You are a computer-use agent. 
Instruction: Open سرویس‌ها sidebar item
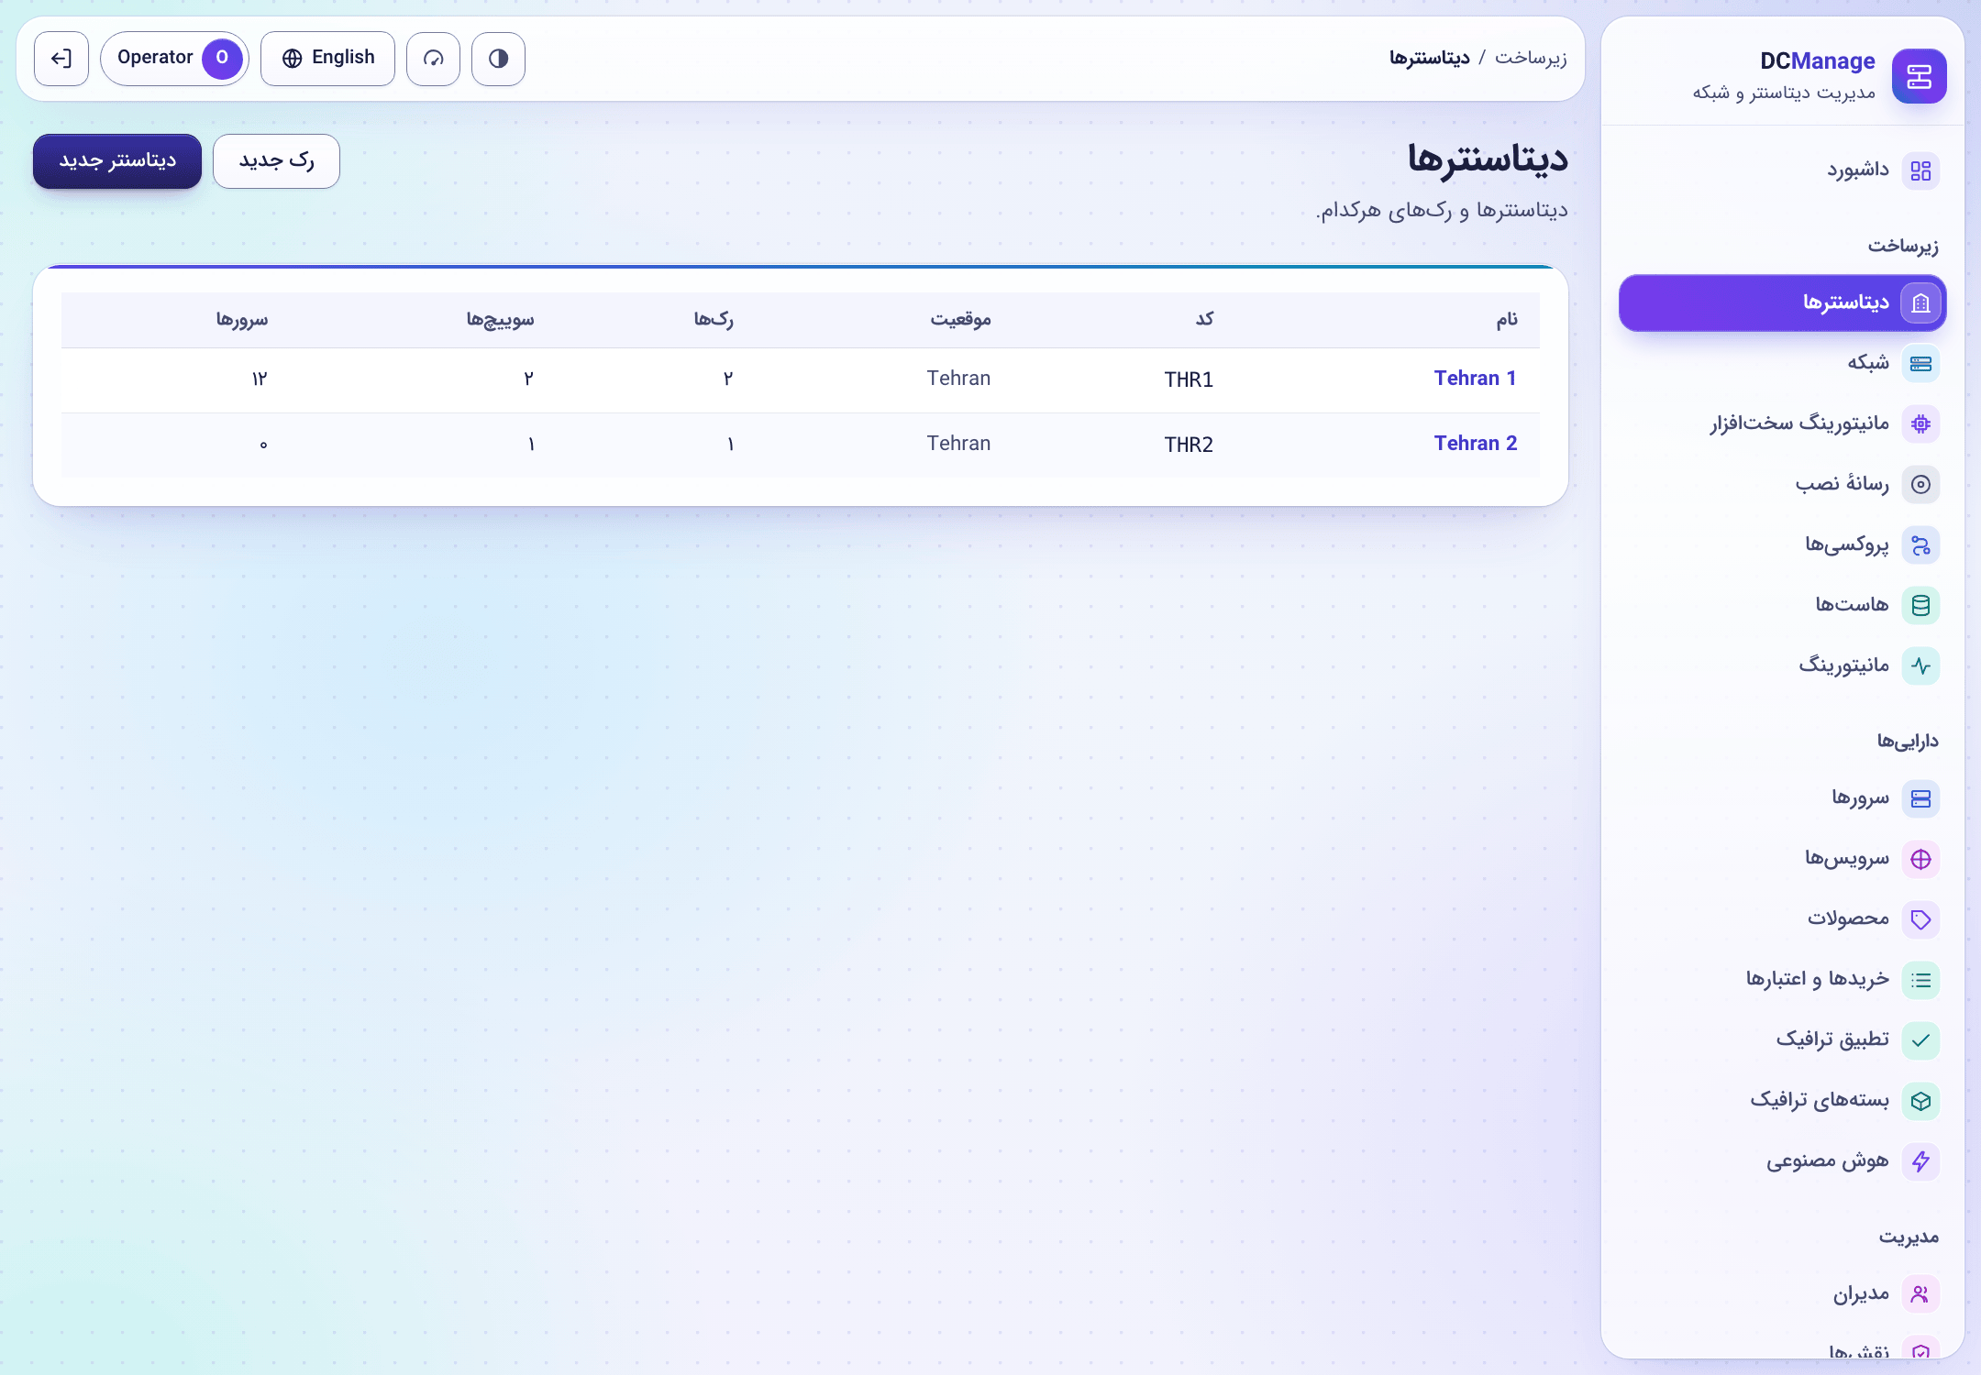click(1783, 859)
